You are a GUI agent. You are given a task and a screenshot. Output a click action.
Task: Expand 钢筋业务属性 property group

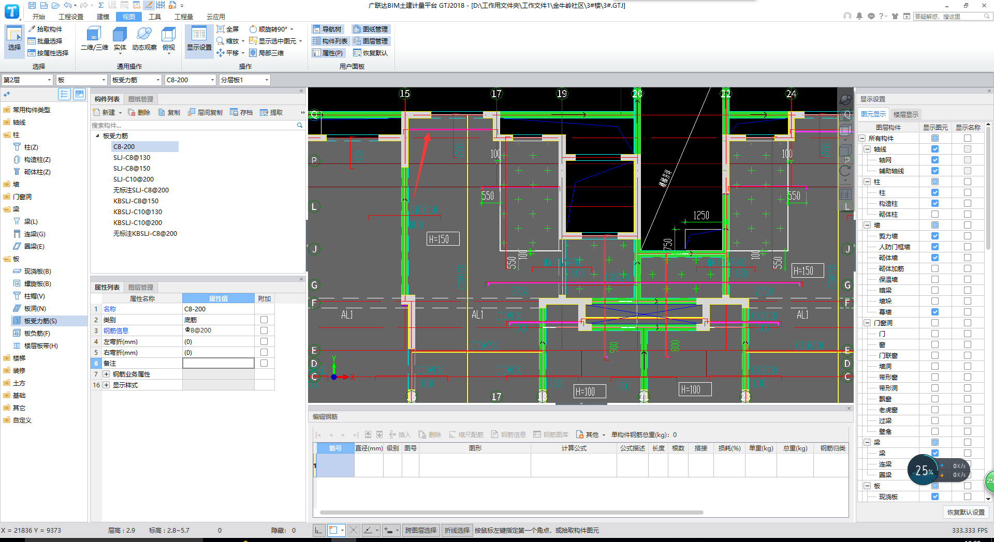tap(106, 374)
